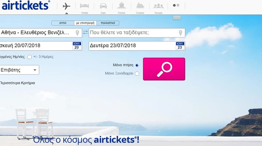Swap origin and destination arrows
This screenshot has width=262, height=146.
coord(85,32)
